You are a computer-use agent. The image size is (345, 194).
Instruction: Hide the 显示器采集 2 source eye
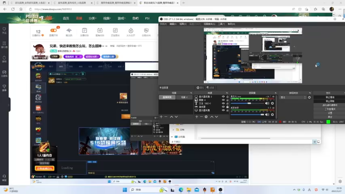tap(223, 97)
